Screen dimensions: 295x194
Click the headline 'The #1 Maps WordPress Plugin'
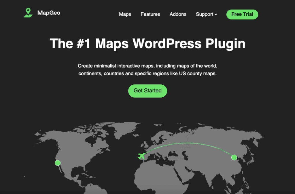click(x=147, y=44)
